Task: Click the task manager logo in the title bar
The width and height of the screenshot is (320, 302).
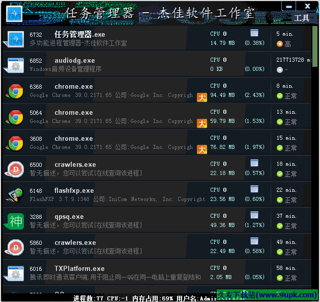Action: (x=14, y=14)
